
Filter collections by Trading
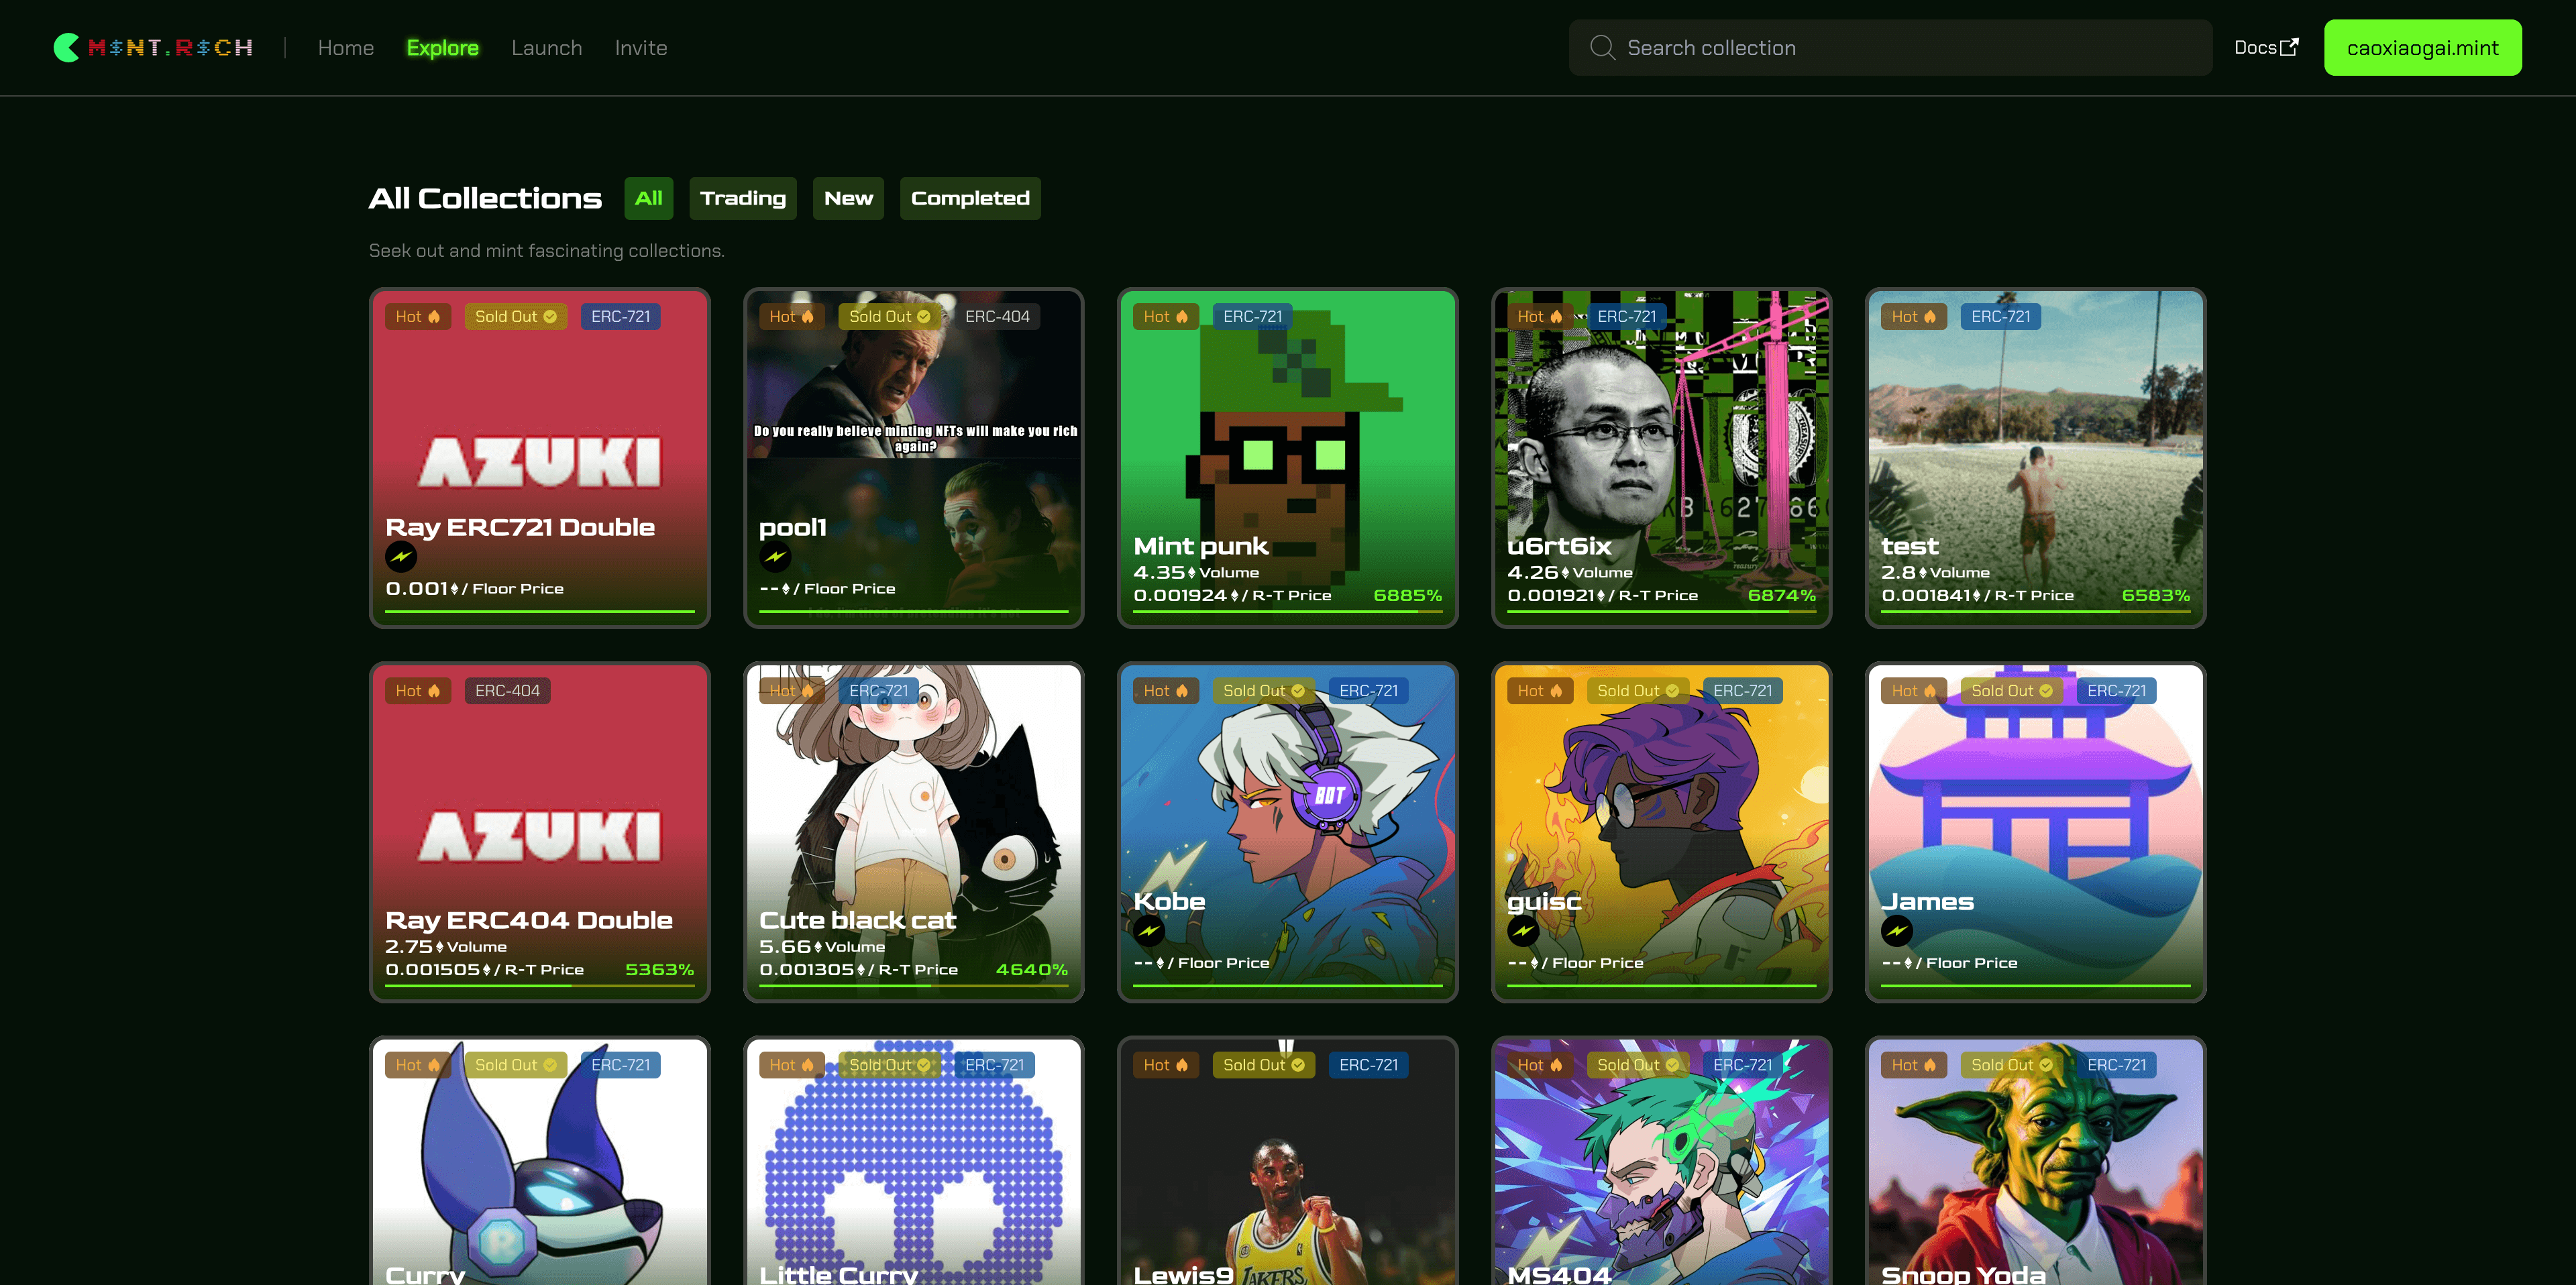(743, 198)
